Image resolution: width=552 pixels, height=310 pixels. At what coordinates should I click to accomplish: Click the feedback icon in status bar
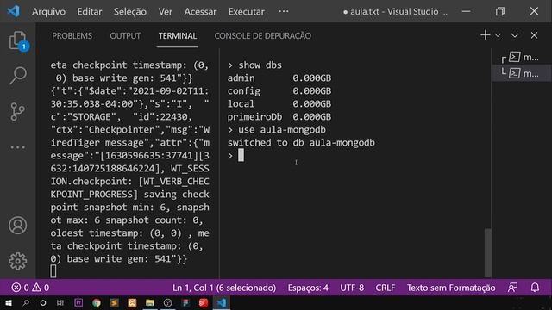(512, 288)
